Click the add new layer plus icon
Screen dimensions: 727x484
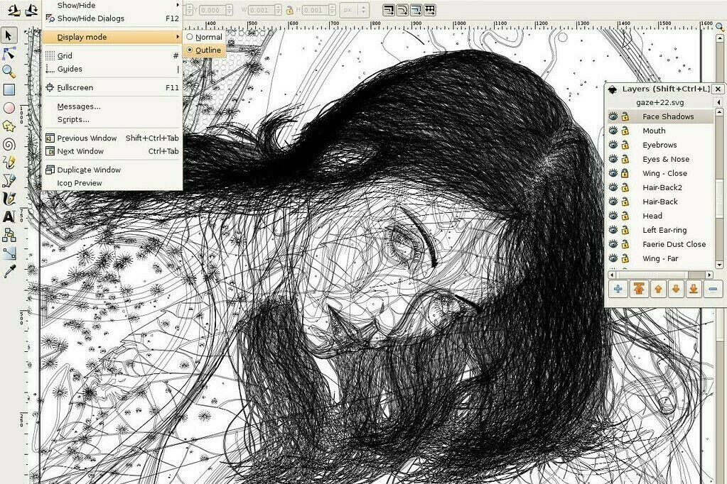pos(618,289)
